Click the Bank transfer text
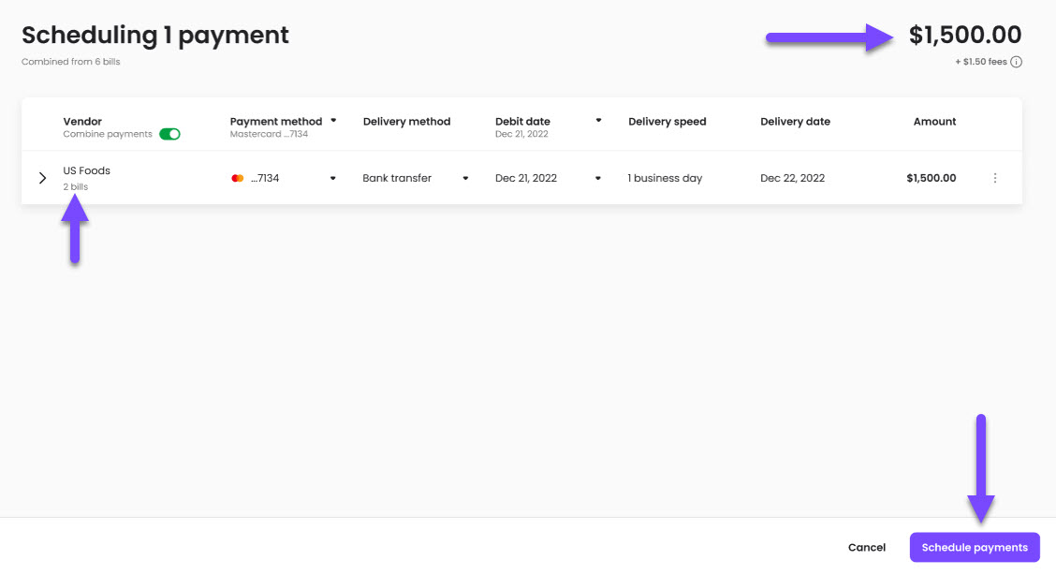The height and width of the screenshot is (575, 1056). pyautogui.click(x=397, y=178)
